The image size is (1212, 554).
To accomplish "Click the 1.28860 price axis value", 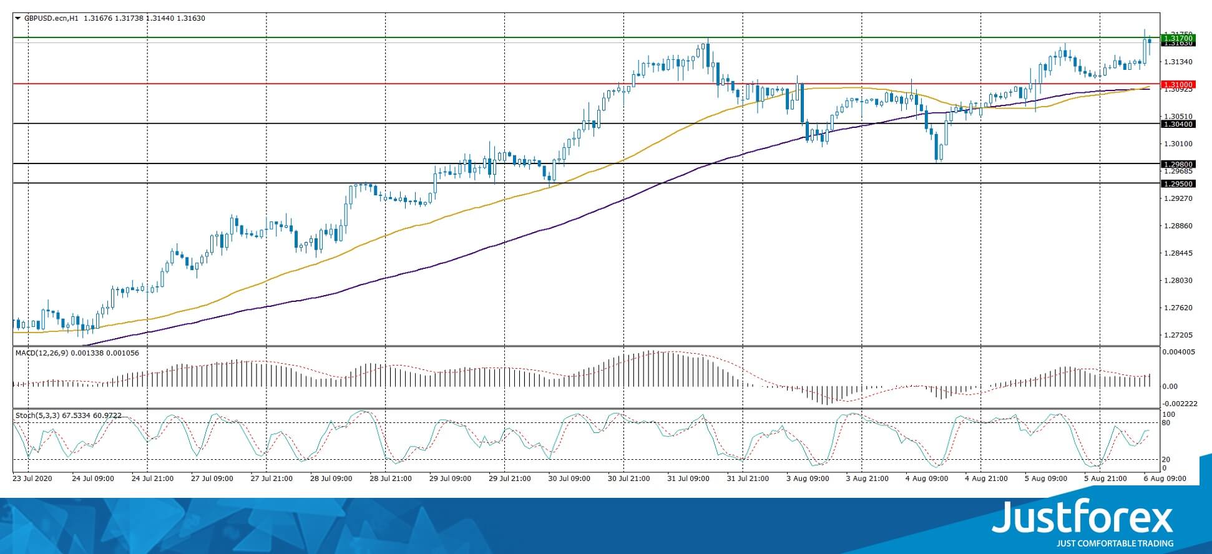I will pos(1178,226).
